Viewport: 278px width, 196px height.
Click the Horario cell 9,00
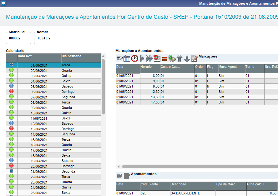coord(150,81)
